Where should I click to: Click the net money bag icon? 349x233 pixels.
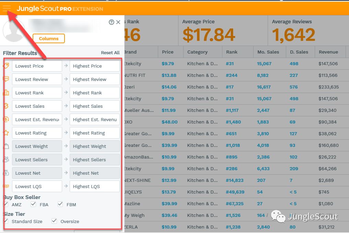tap(6, 173)
